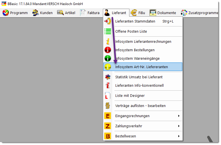Screen dimensions: 221x145
Task: Open the Bestellwesen submenu label
Action: point(125,136)
